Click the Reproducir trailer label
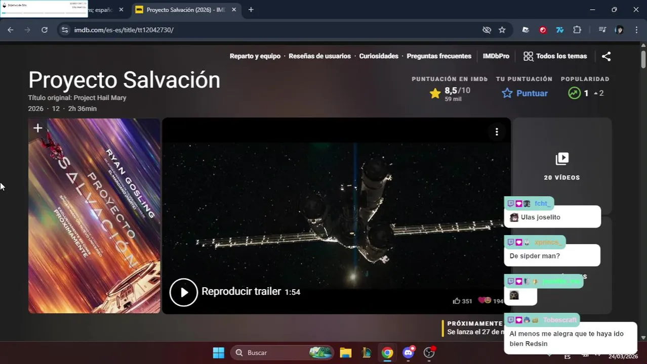Image resolution: width=647 pixels, height=364 pixels. tap(241, 291)
